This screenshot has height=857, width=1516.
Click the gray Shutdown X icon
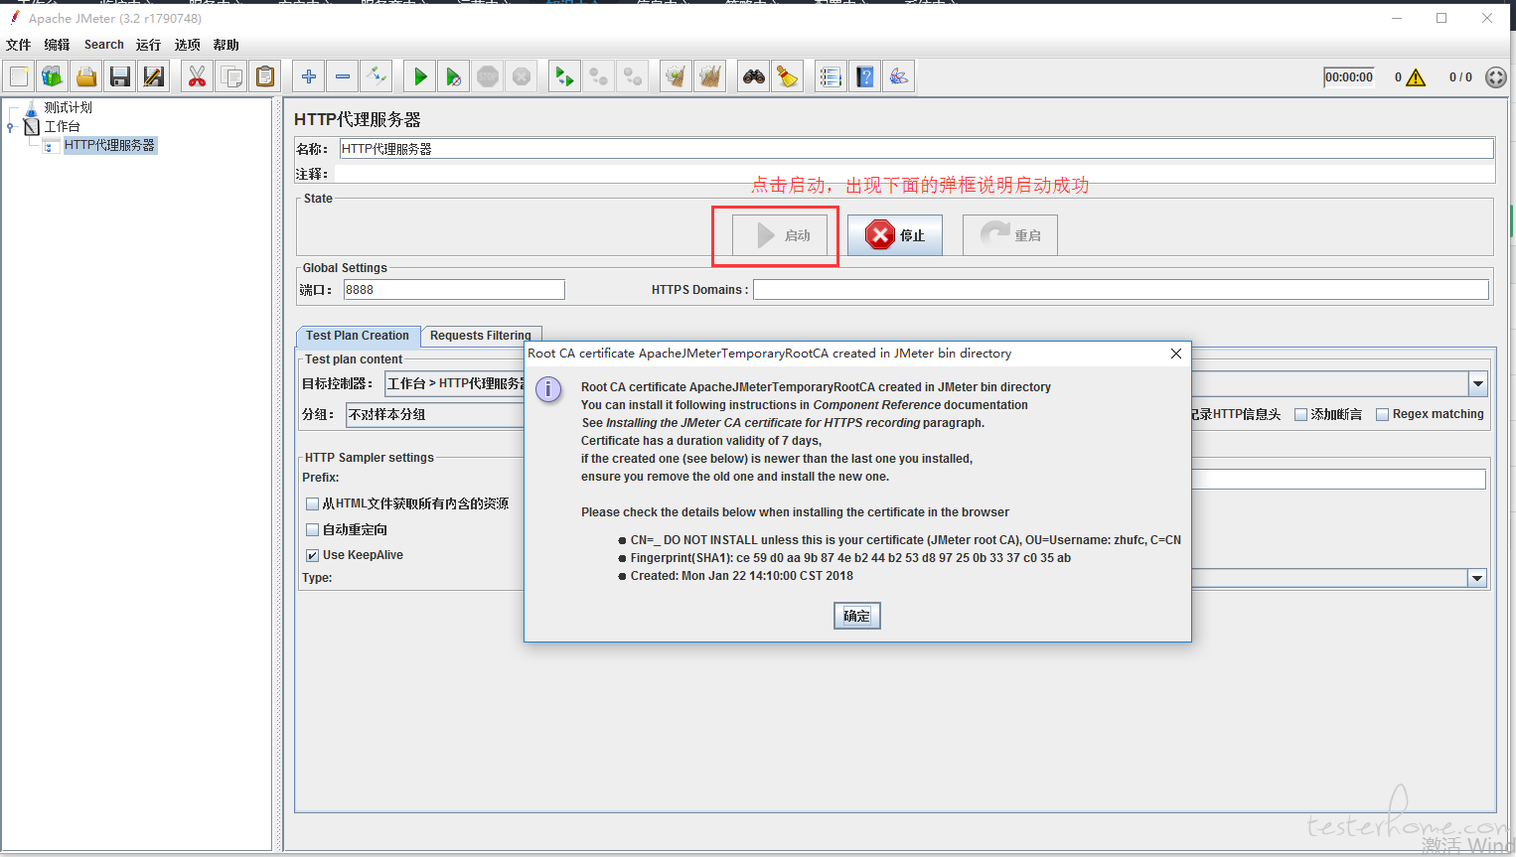coord(522,76)
